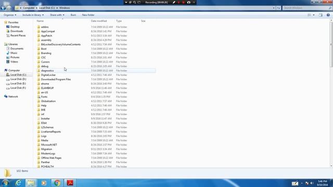The image size is (333, 187).
Task: Open Google Chrome from taskbar
Action: coord(57,183)
